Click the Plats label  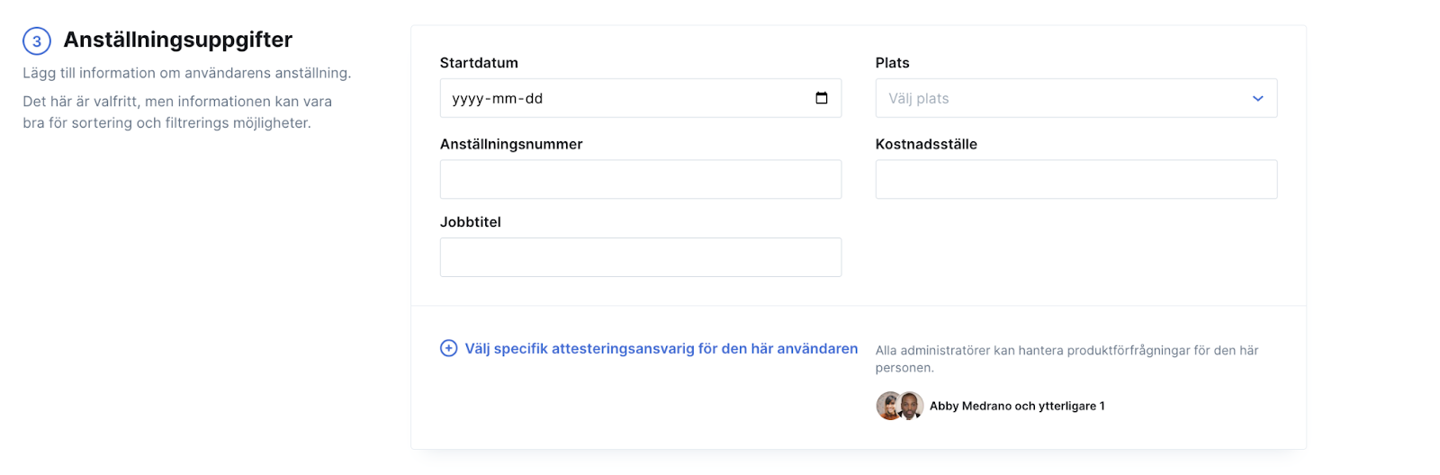click(893, 63)
